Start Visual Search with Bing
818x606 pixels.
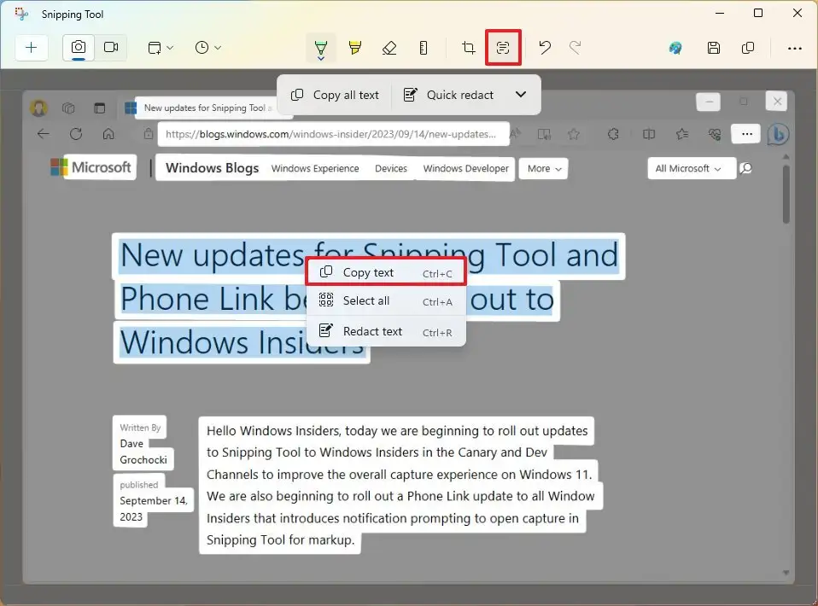(x=675, y=48)
